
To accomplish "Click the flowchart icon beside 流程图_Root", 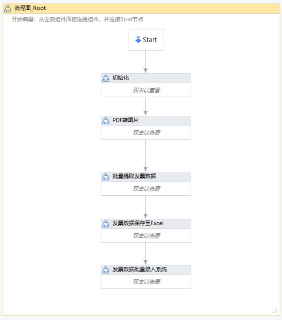I will pos(8,9).
